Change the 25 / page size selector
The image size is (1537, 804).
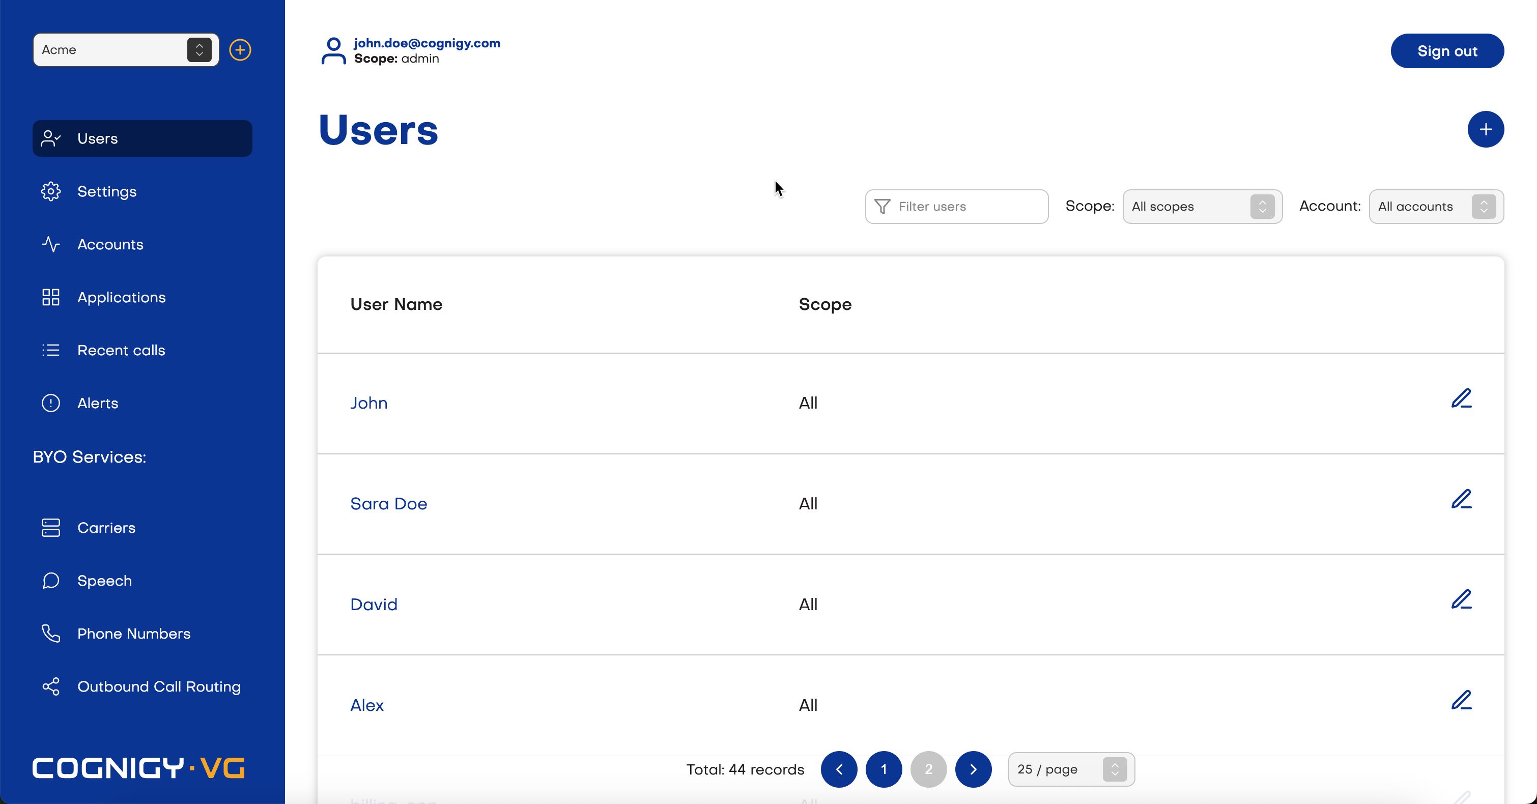1071,769
